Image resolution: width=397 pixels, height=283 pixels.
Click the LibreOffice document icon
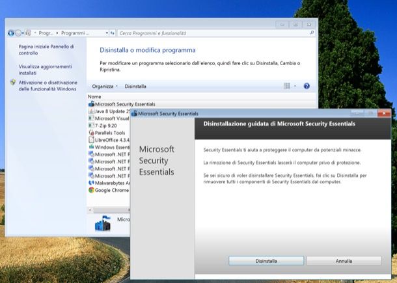click(x=91, y=140)
